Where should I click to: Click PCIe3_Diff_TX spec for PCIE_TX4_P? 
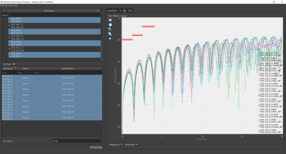point(68,95)
